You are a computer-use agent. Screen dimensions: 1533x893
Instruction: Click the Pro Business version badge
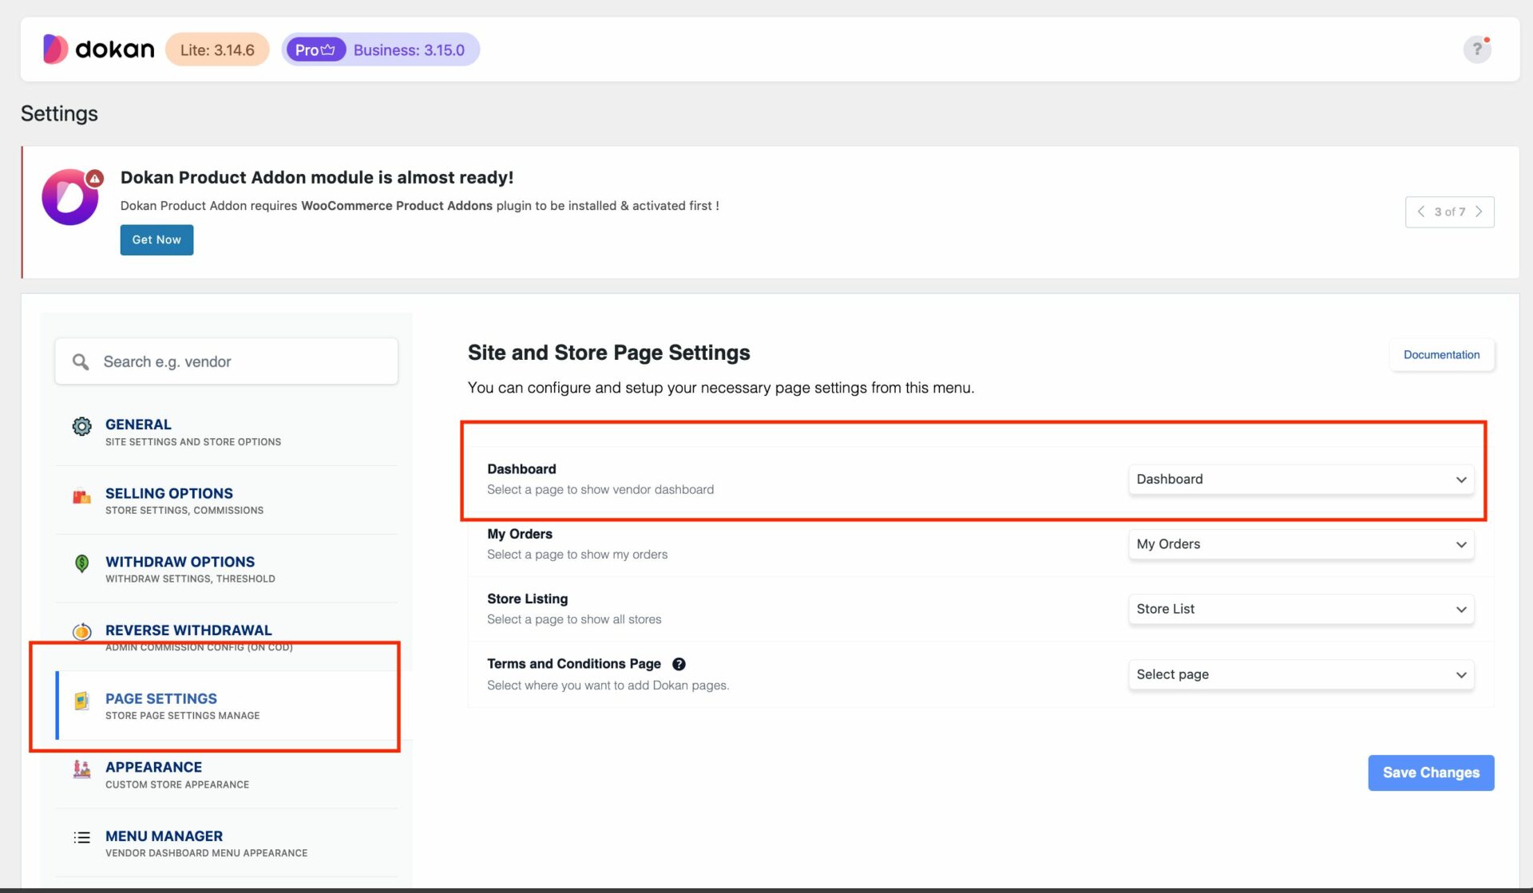pos(382,50)
